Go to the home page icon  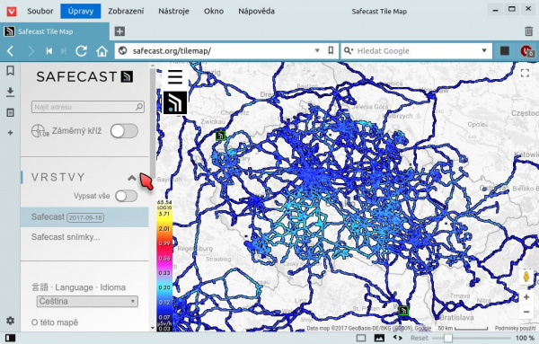pos(102,51)
